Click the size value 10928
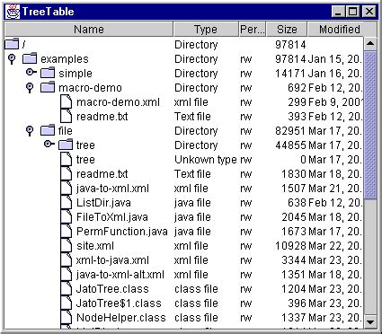 click(x=290, y=246)
